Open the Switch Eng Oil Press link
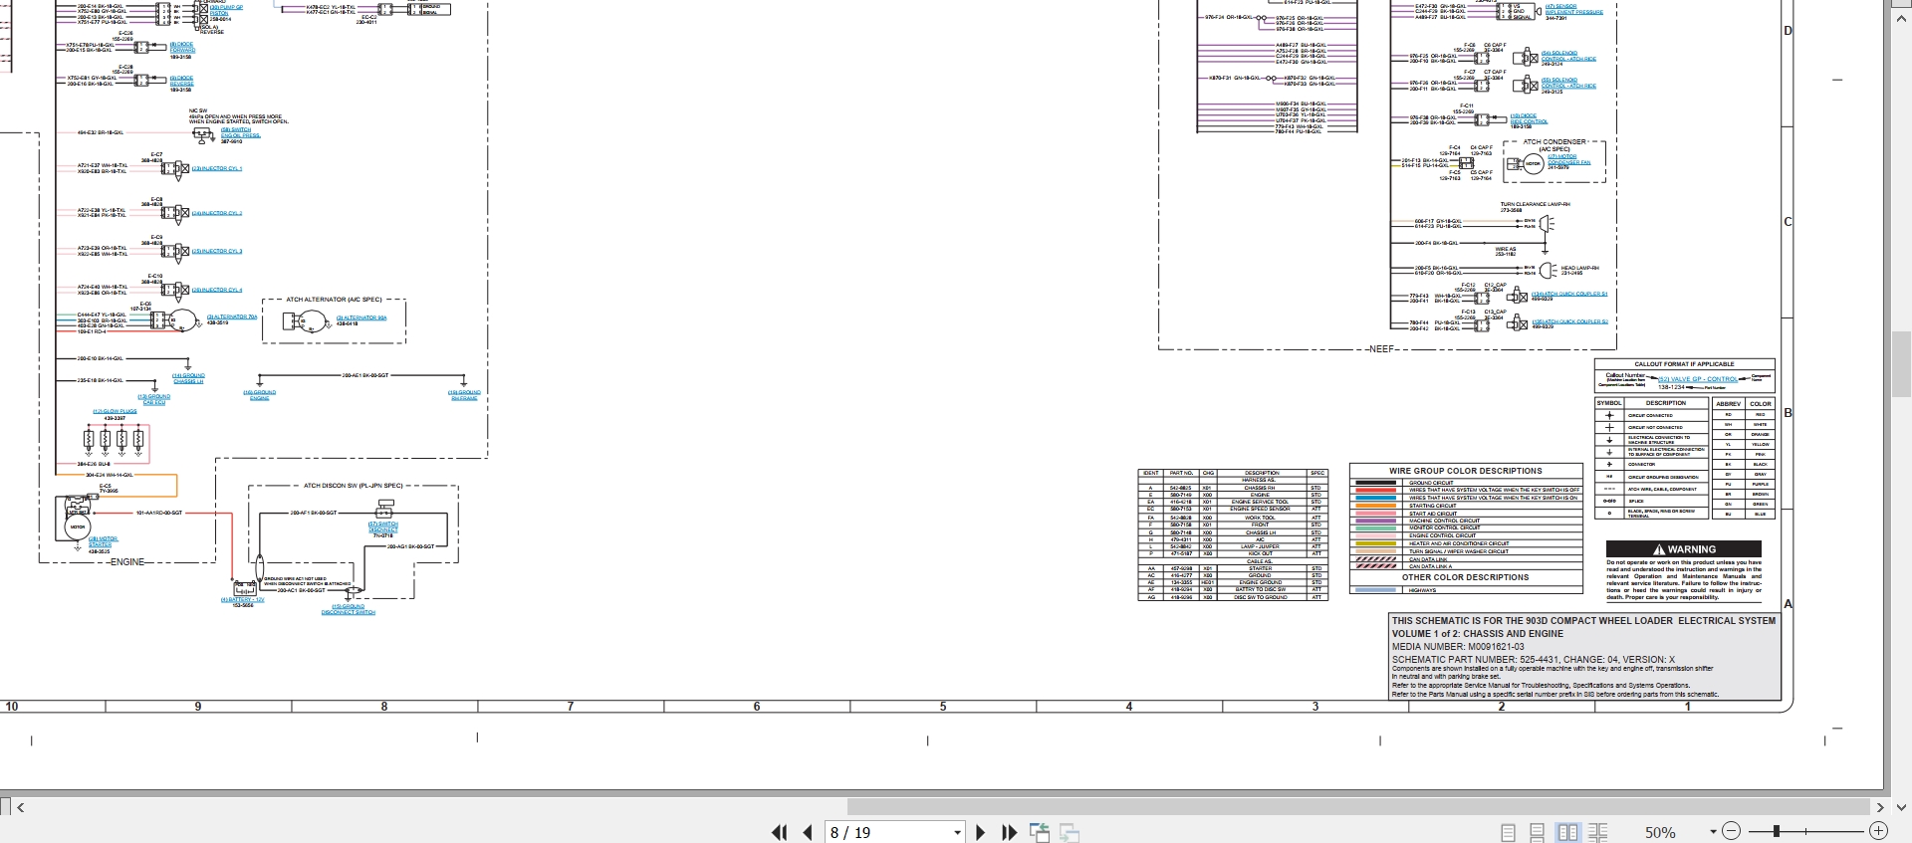 (x=240, y=132)
